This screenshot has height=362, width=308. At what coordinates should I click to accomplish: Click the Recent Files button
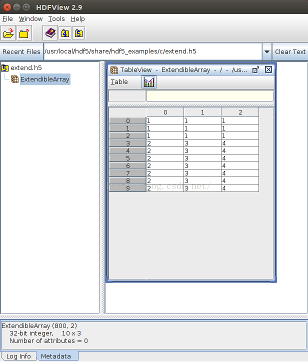click(21, 51)
